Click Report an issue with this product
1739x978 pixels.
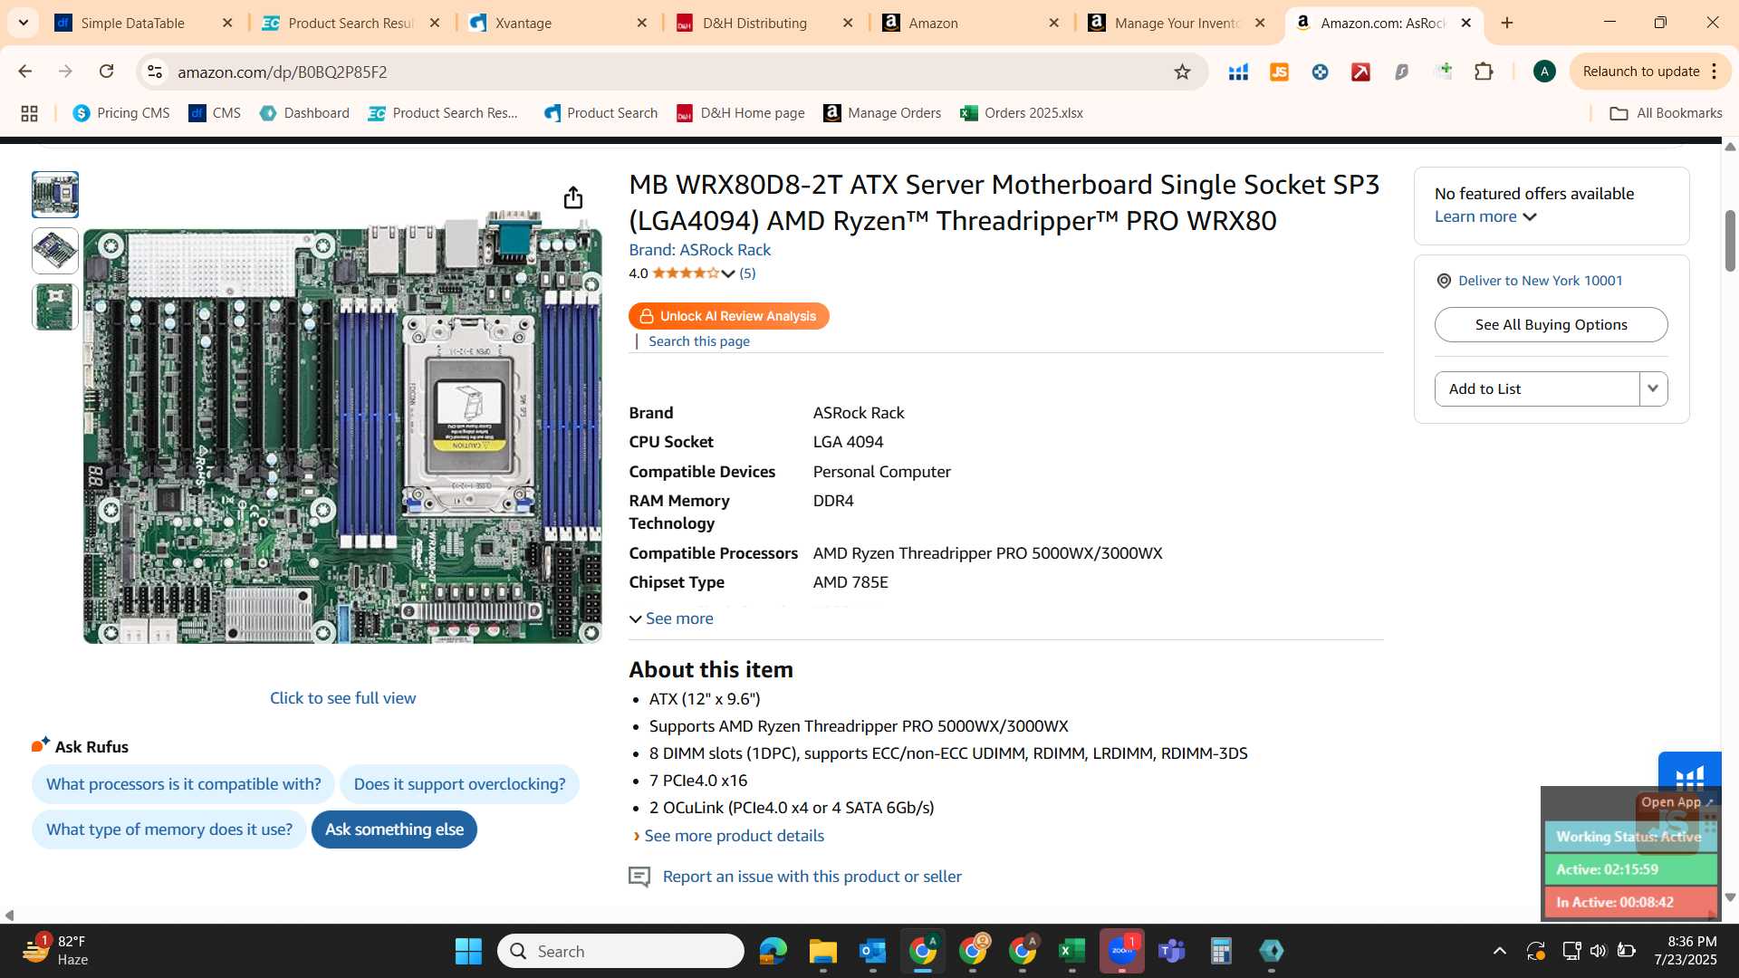812,877
